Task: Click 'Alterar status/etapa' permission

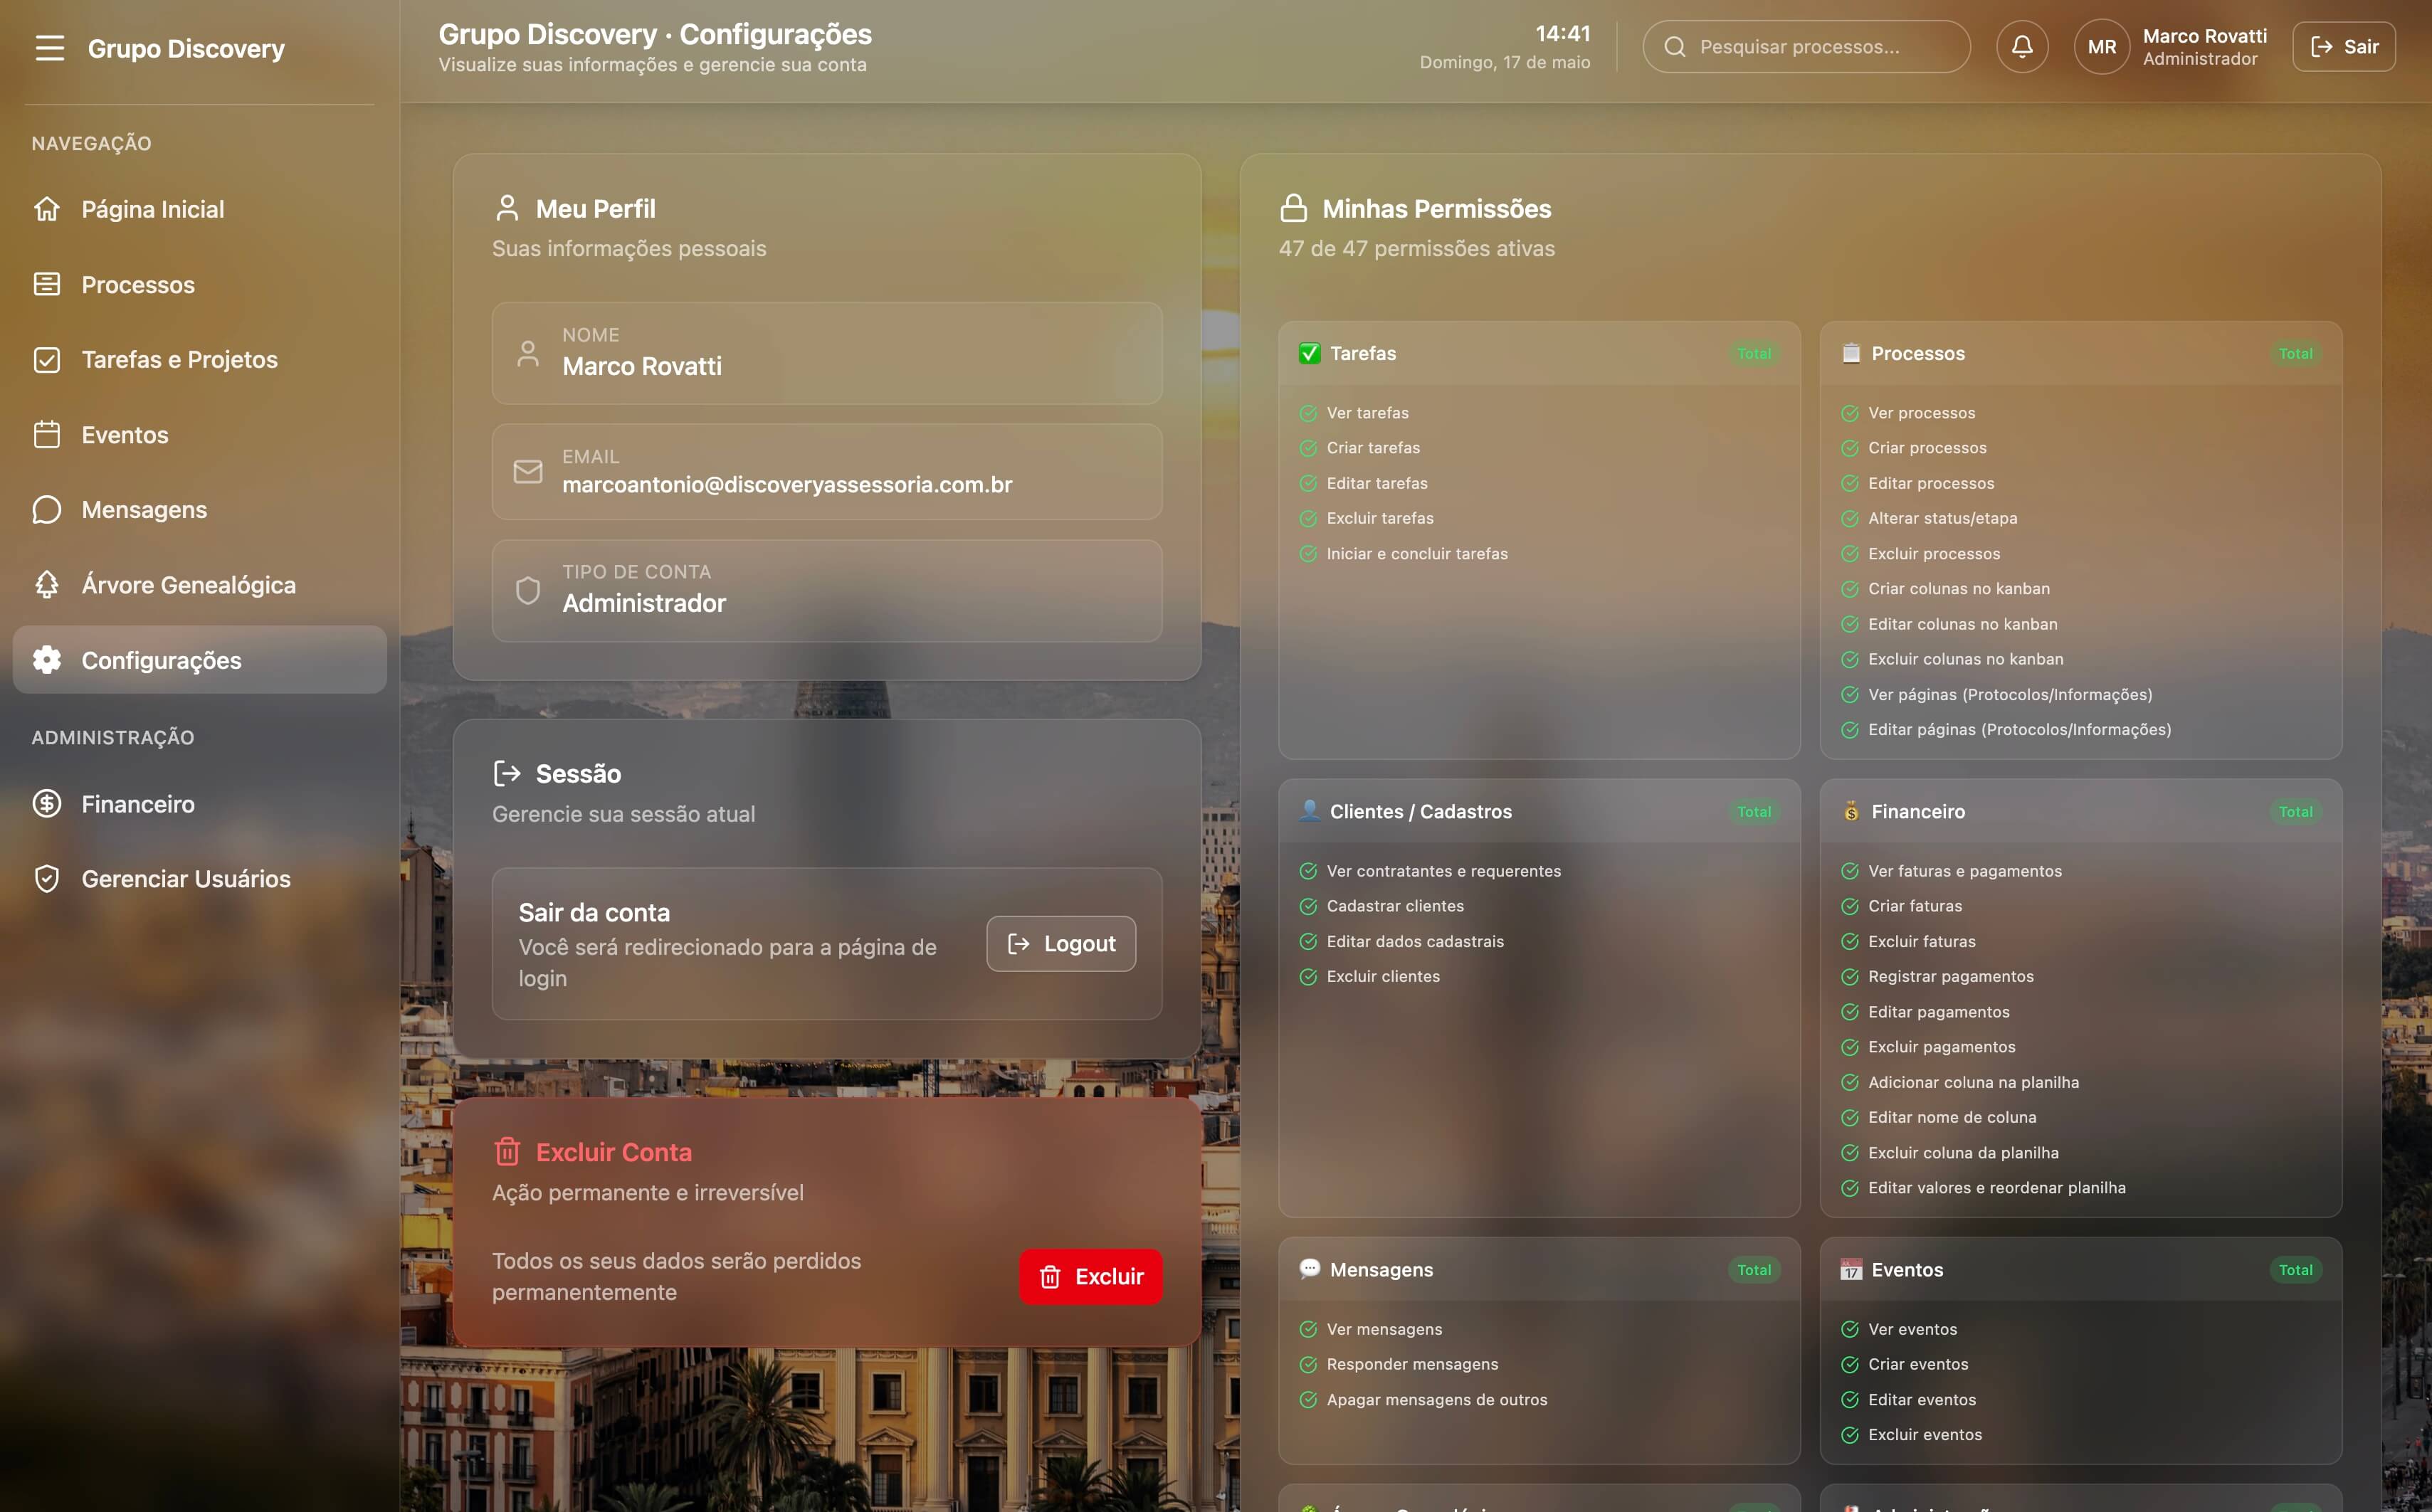Action: (1943, 518)
